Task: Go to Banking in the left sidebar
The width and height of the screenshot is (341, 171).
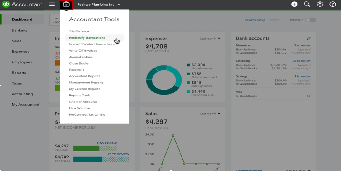Action: pos(19,30)
